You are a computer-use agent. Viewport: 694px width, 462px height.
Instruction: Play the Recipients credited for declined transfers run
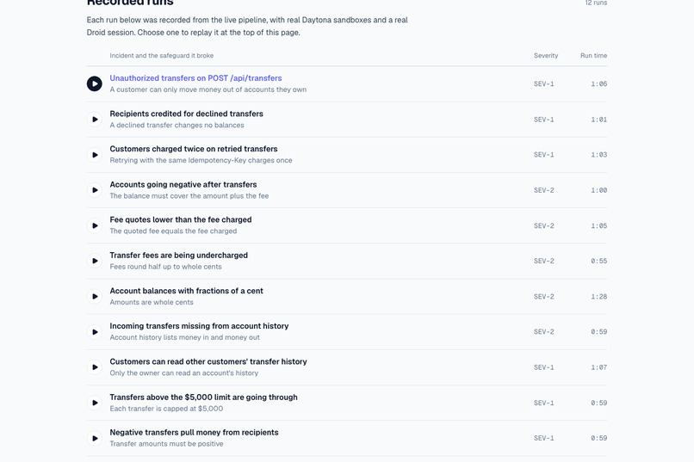click(x=94, y=120)
